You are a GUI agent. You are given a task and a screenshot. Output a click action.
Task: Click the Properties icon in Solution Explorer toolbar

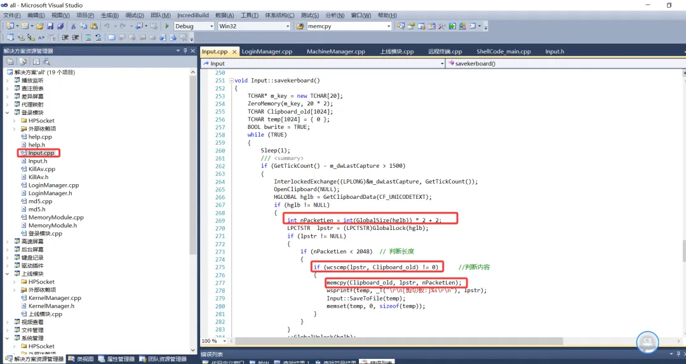[10, 62]
